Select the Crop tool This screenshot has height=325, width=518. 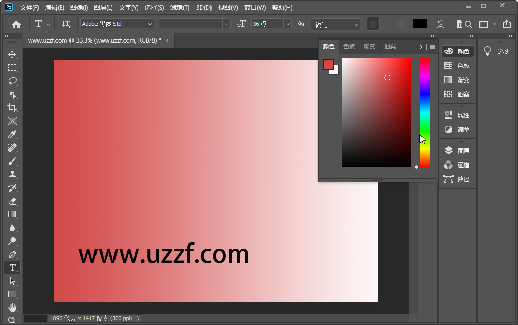pyautogui.click(x=12, y=108)
